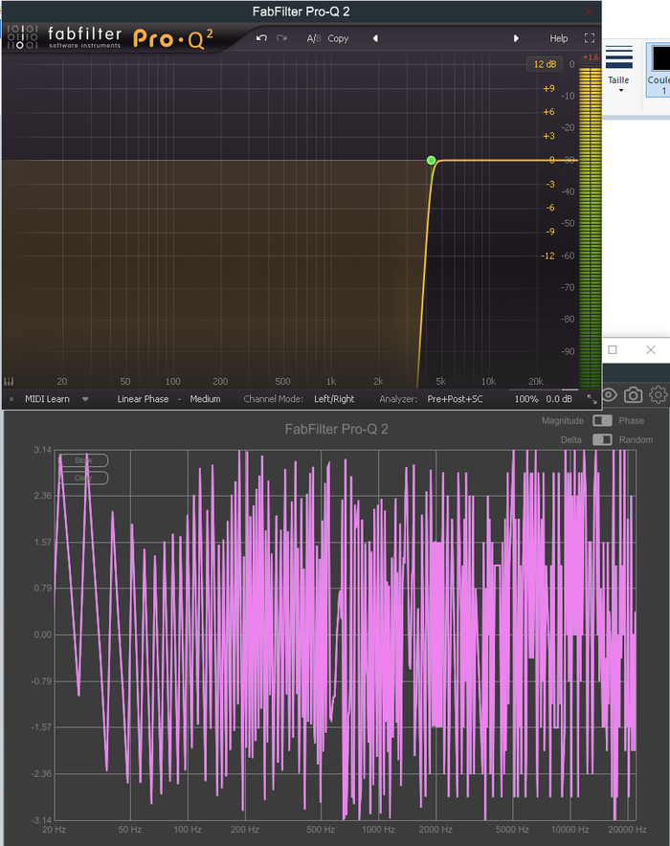Click the output level meter
The image size is (670, 846).
tap(590, 227)
